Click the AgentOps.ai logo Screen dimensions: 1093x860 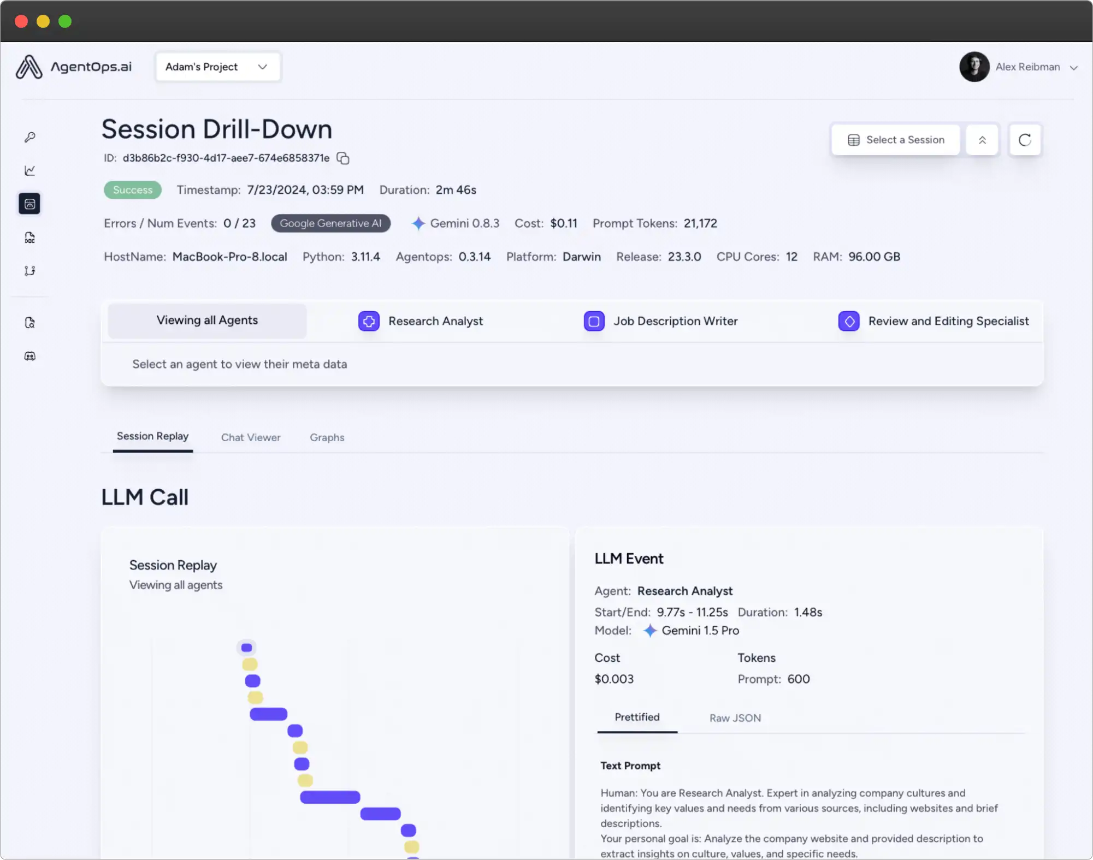click(74, 67)
